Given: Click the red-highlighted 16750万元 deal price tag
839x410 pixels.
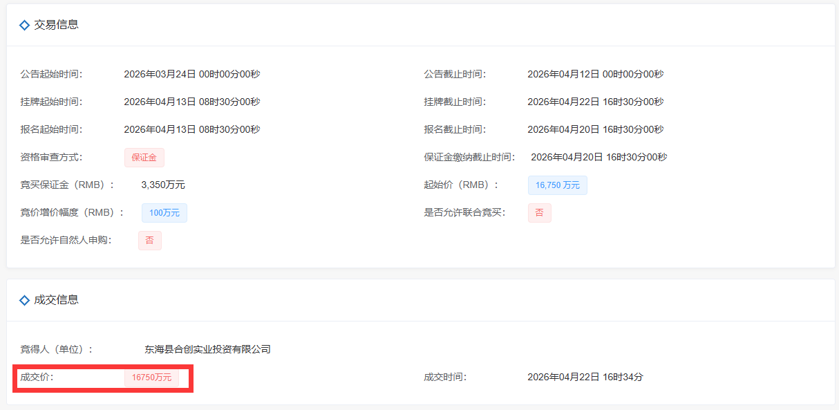Looking at the screenshot, I should coord(152,378).
